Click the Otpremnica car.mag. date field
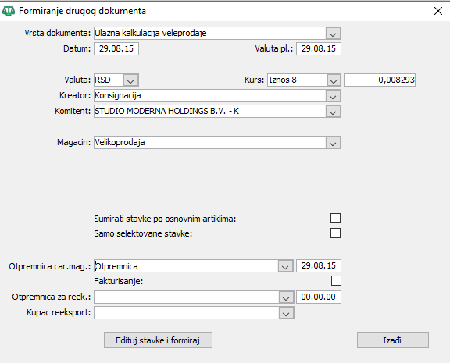Image resolution: width=450 pixels, height=363 pixels. point(319,265)
